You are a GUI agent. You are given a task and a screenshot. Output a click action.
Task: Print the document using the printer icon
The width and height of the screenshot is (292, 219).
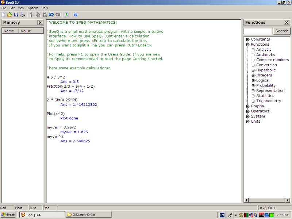pyautogui.click(x=23, y=15)
